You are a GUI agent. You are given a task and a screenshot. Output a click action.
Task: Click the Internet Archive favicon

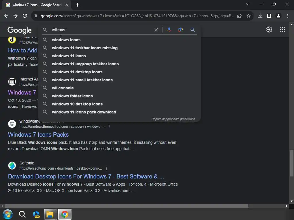(12, 82)
